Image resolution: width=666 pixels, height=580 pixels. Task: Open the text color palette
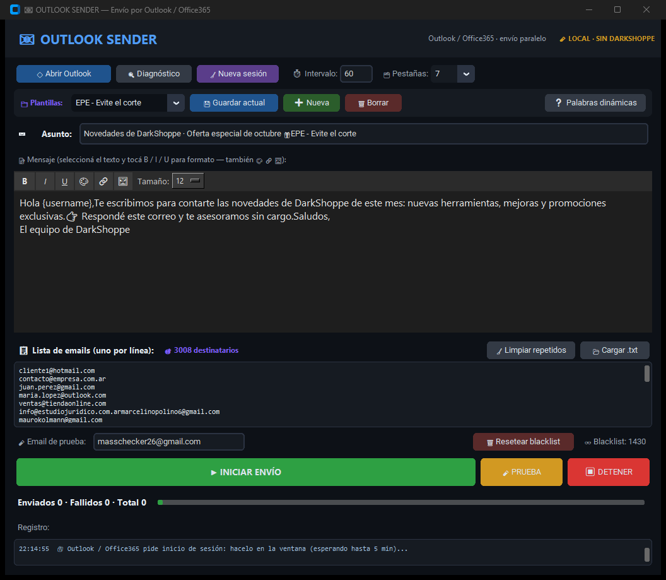click(84, 181)
